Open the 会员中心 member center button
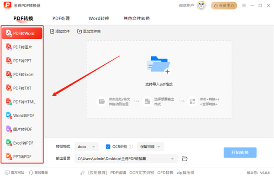This screenshot has height=178, width=274. [224, 5]
